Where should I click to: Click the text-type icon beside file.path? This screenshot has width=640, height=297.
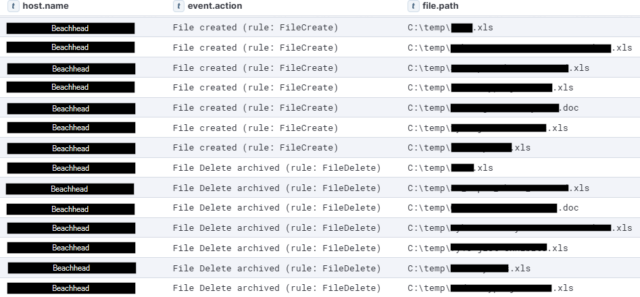pyautogui.click(x=414, y=6)
